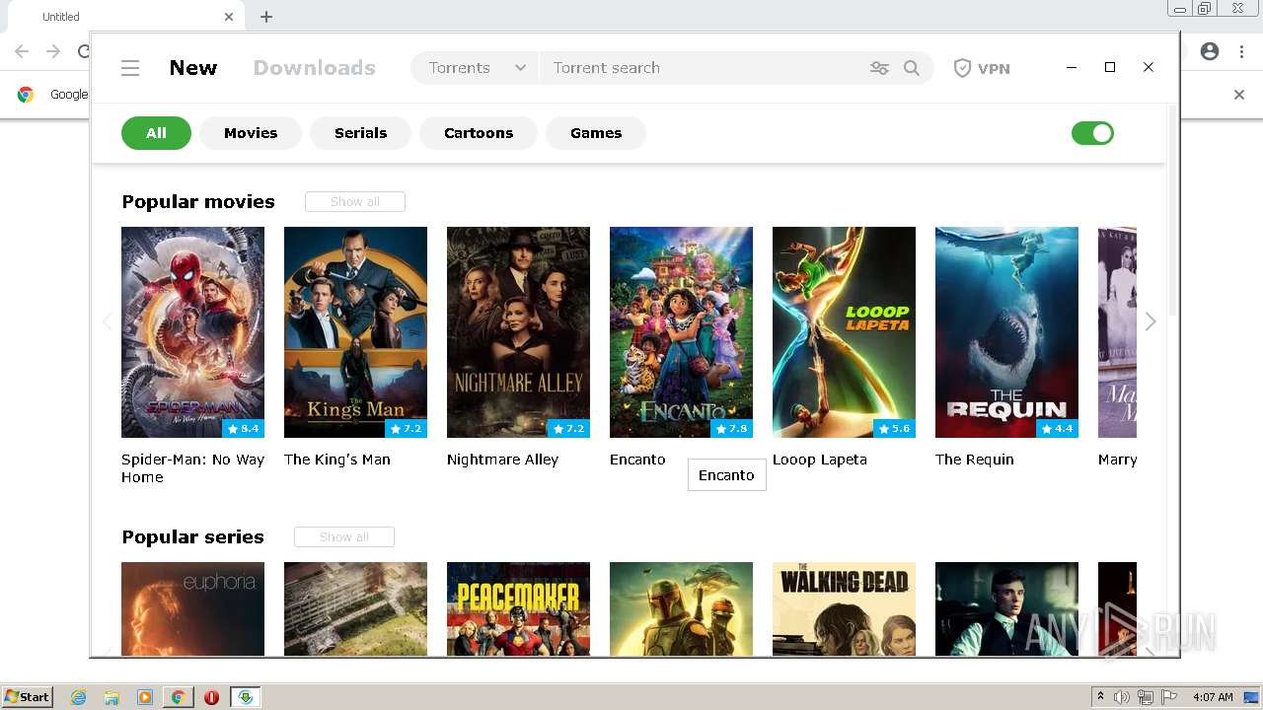Screen dimensions: 1263x710
Task: Filter by Serials category
Action: tap(360, 133)
